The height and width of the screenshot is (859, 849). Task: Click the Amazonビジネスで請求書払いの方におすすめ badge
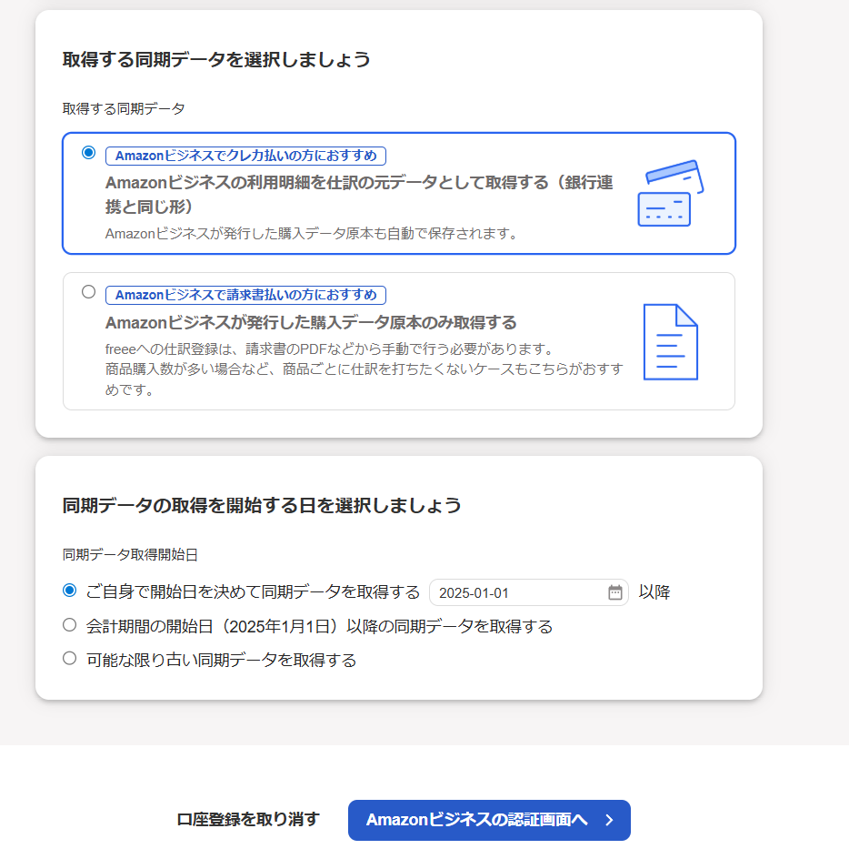(245, 295)
